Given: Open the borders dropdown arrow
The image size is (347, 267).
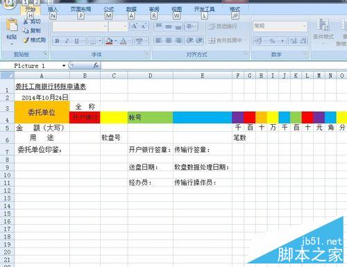Looking at the screenshot, I should (100, 41).
